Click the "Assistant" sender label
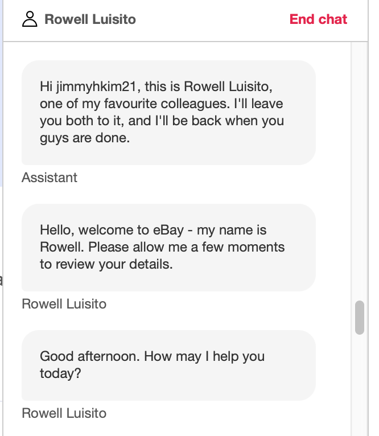This screenshot has width=379, height=436. coord(50,178)
